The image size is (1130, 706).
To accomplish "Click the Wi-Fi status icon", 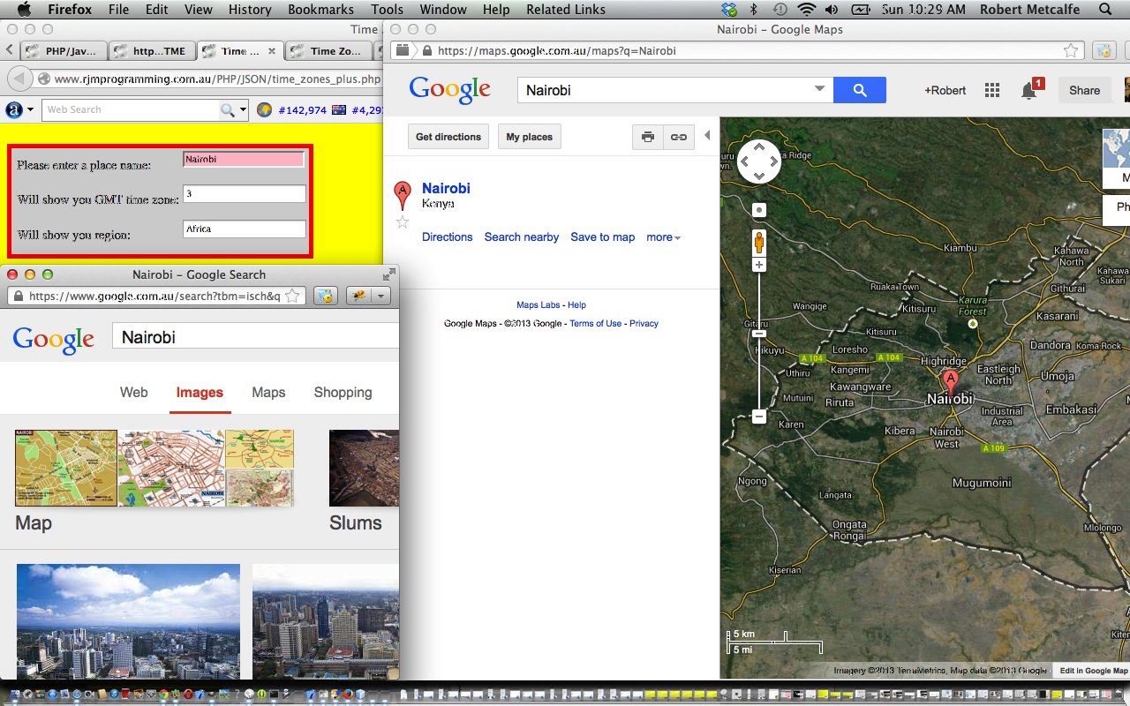I will [806, 10].
